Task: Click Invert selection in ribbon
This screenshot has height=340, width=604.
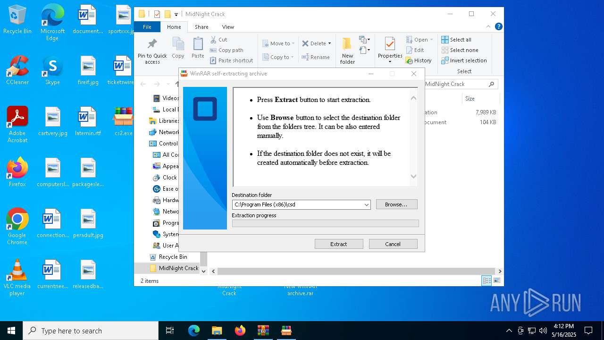Action: (464, 60)
